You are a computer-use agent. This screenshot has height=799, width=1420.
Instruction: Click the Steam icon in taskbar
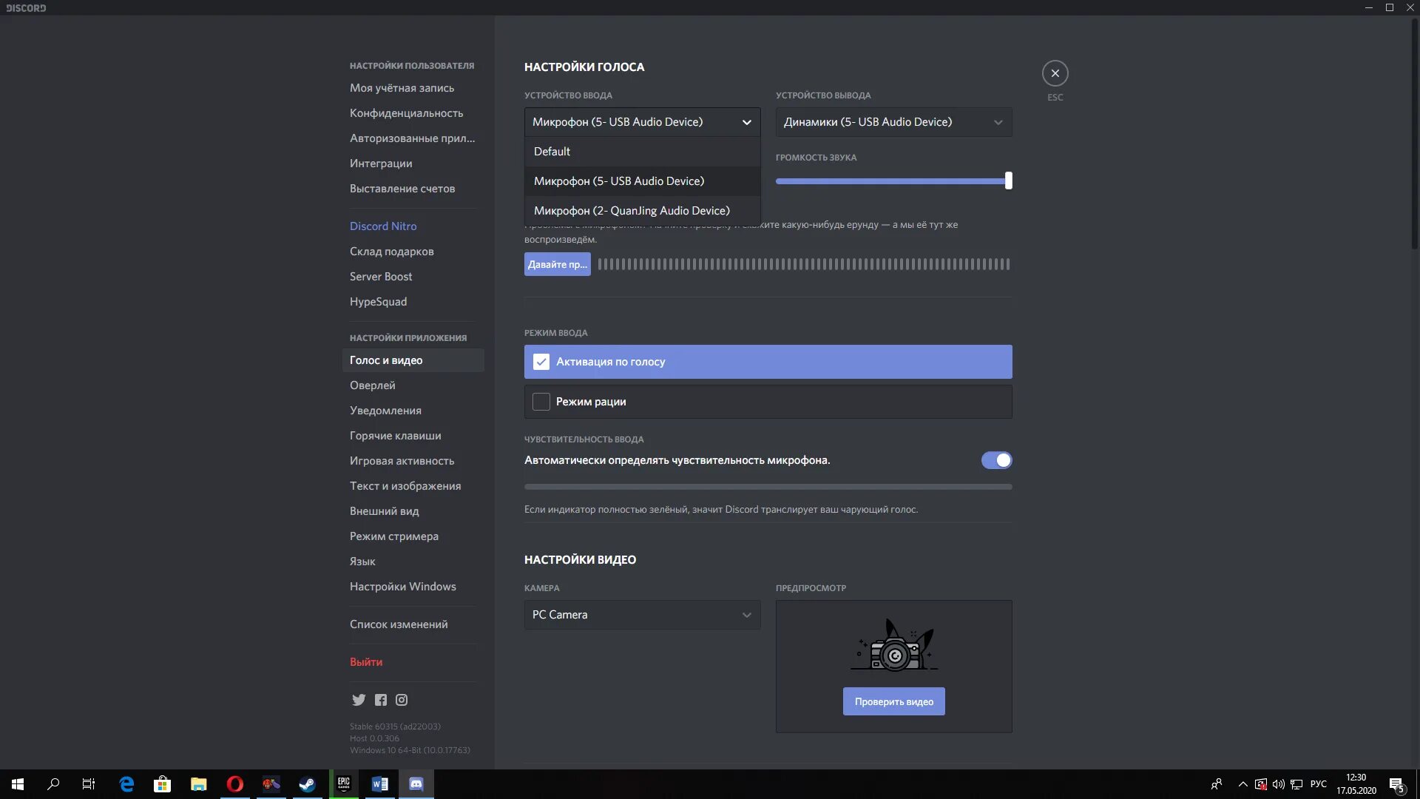306,783
